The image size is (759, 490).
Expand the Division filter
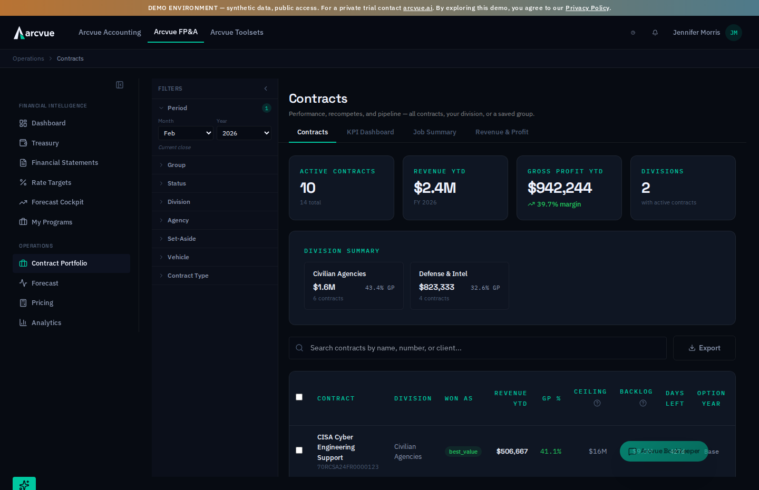pyautogui.click(x=215, y=202)
